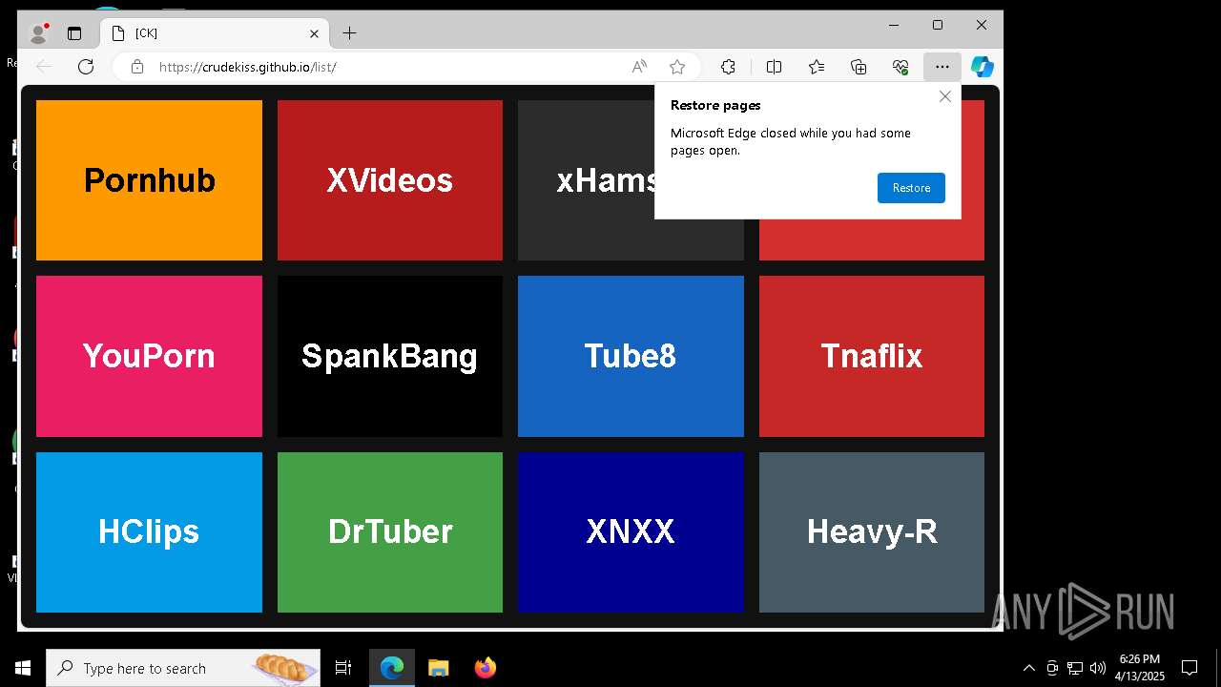Open volume control tray icon
Image resolution: width=1221 pixels, height=687 pixels.
pyautogui.click(x=1098, y=668)
